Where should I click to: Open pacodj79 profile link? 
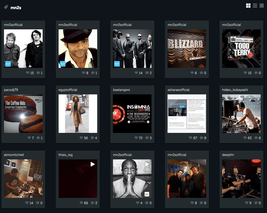11,90
